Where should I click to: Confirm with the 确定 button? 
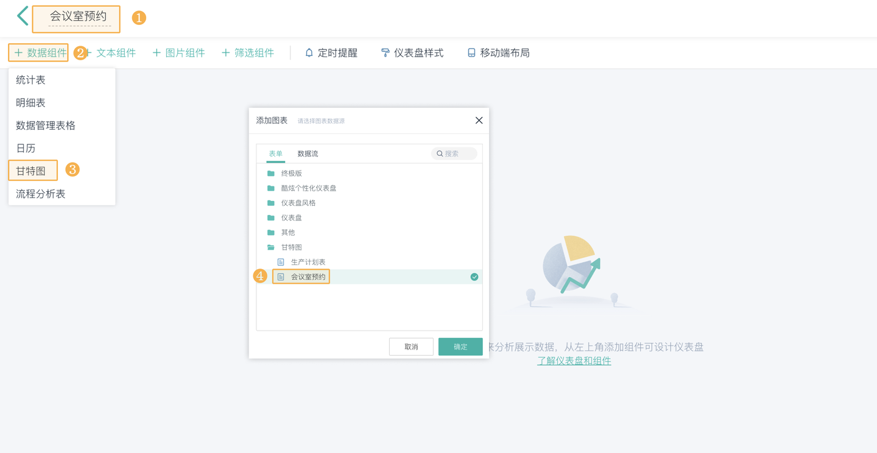tap(460, 346)
